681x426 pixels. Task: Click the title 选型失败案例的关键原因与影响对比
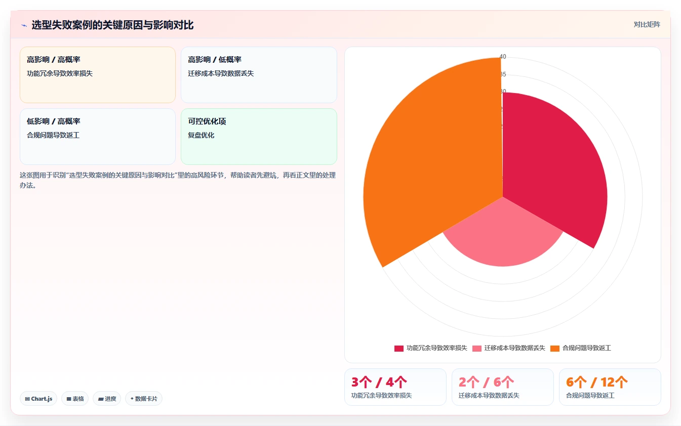tap(112, 25)
